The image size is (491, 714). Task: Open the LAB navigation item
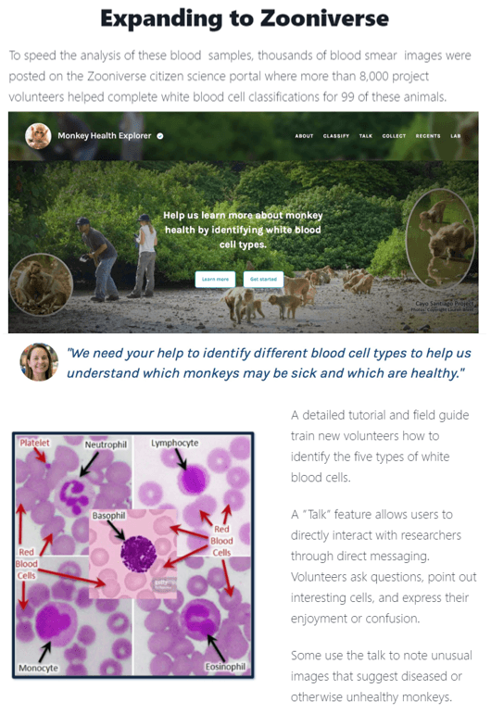[456, 136]
